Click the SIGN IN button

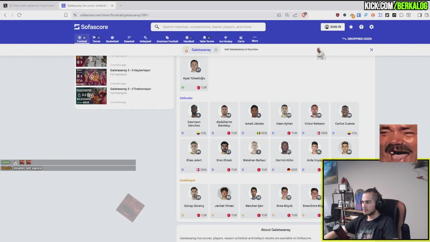333,27
